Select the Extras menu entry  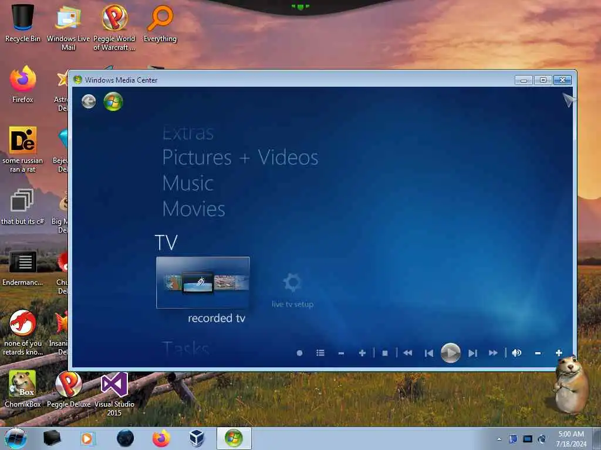point(188,133)
